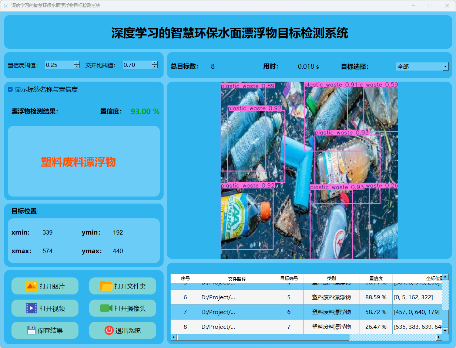Screen dimensions: 456x348
Task: Click the green camera icon for Open Camera
Action: coord(106,308)
